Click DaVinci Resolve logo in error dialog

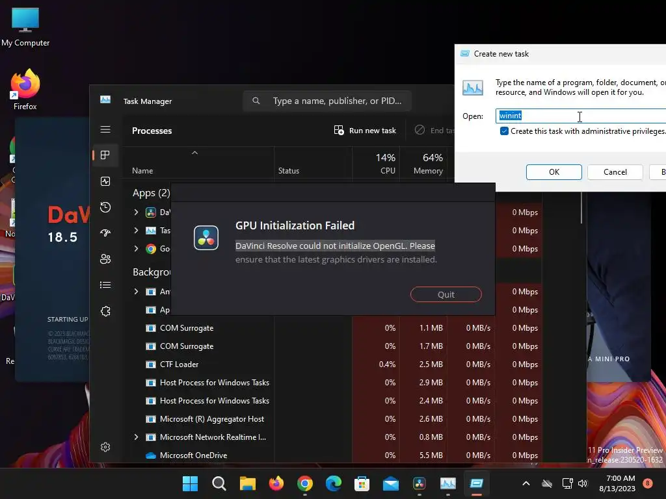click(x=206, y=238)
